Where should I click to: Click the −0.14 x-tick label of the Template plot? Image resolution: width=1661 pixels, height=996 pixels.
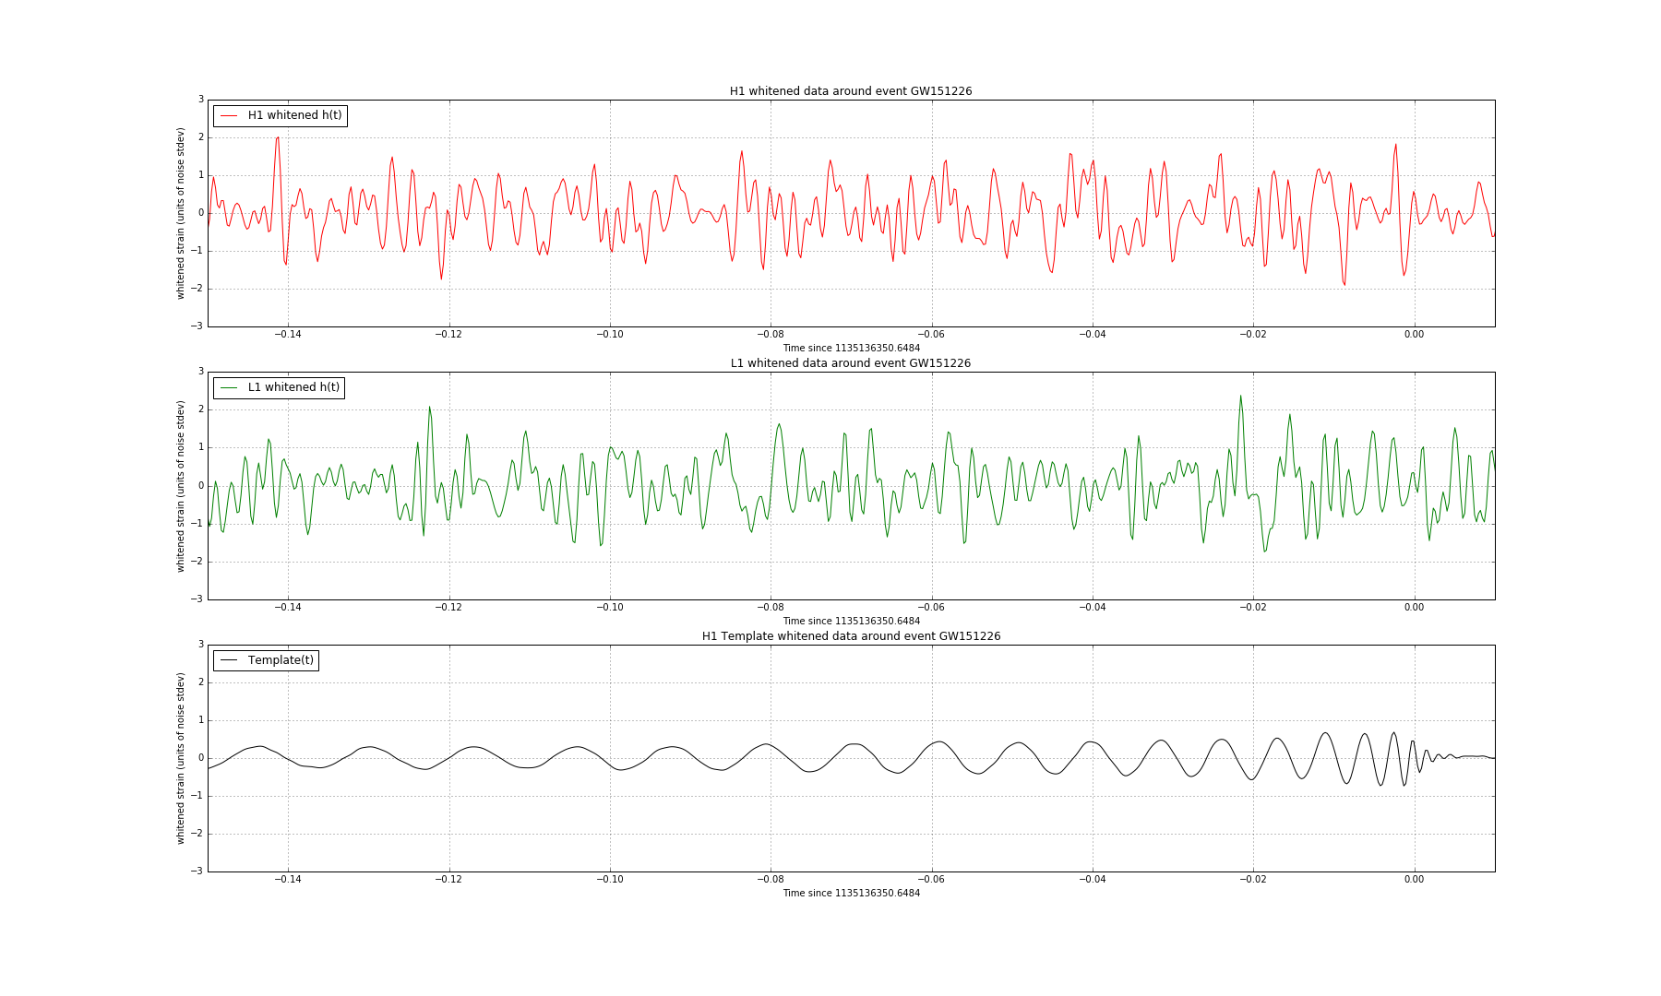[x=288, y=880]
